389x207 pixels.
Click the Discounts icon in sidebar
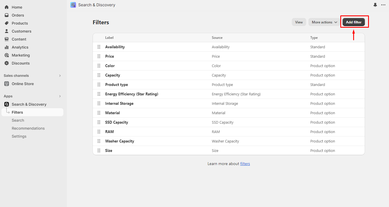7,63
